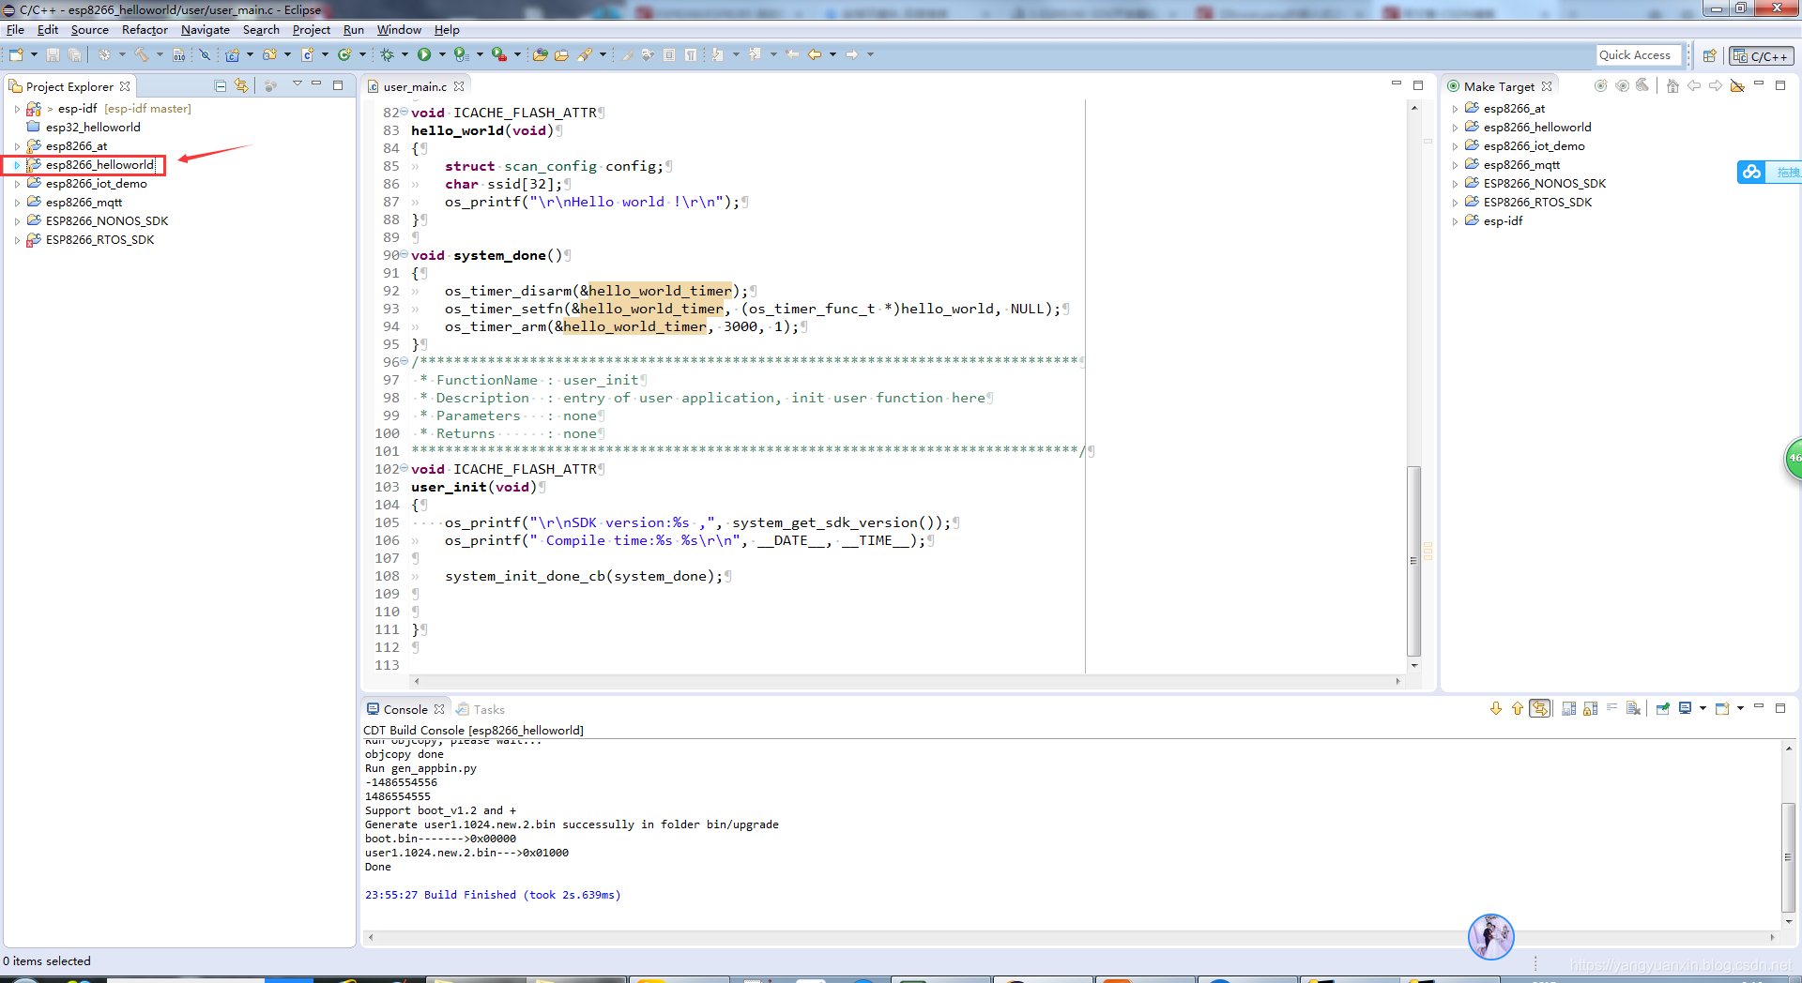This screenshot has height=983, width=1802.
Task: Open the Refactor menu
Action: [145, 30]
